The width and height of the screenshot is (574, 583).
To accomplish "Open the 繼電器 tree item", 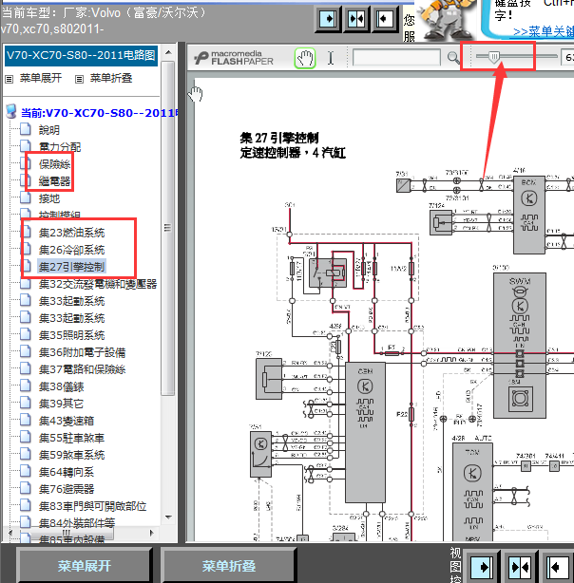I will (x=54, y=181).
